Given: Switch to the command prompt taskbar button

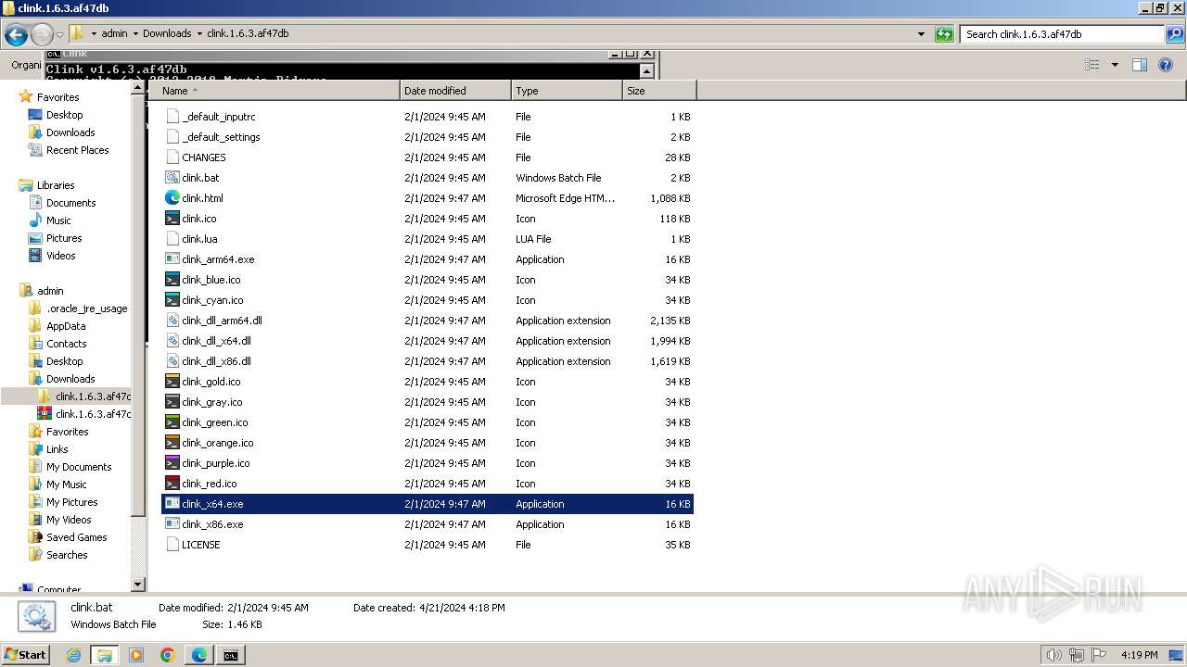Looking at the screenshot, I should [x=230, y=655].
